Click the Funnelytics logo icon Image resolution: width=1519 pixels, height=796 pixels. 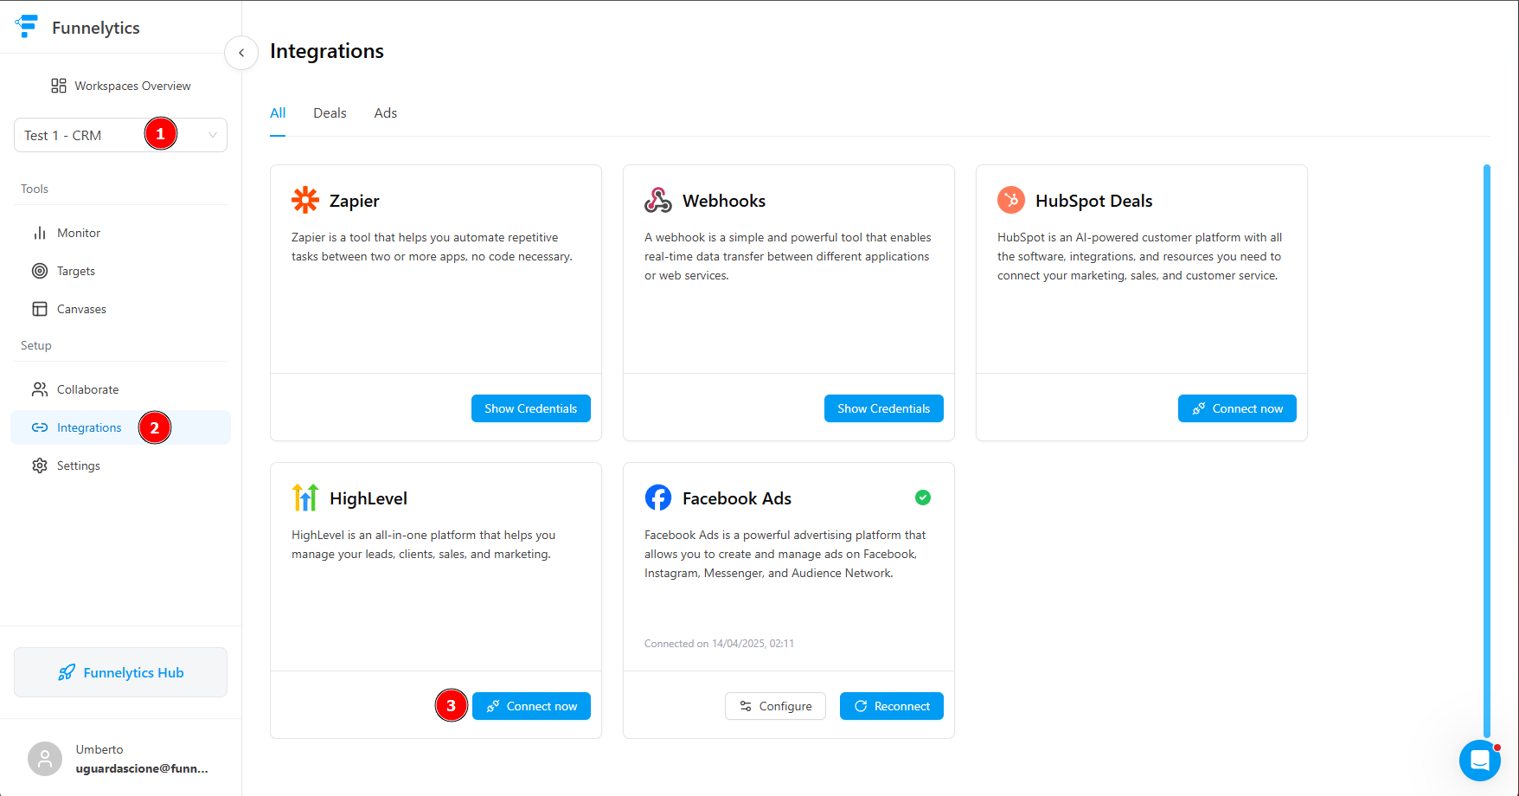[x=27, y=26]
